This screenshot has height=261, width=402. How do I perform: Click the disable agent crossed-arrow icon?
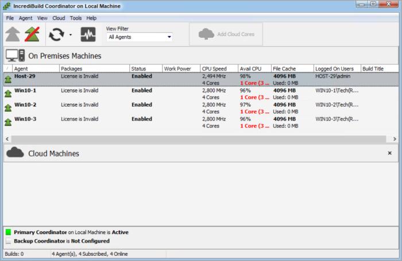[32, 34]
